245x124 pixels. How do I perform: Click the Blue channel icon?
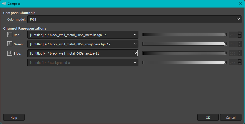pos(10,53)
